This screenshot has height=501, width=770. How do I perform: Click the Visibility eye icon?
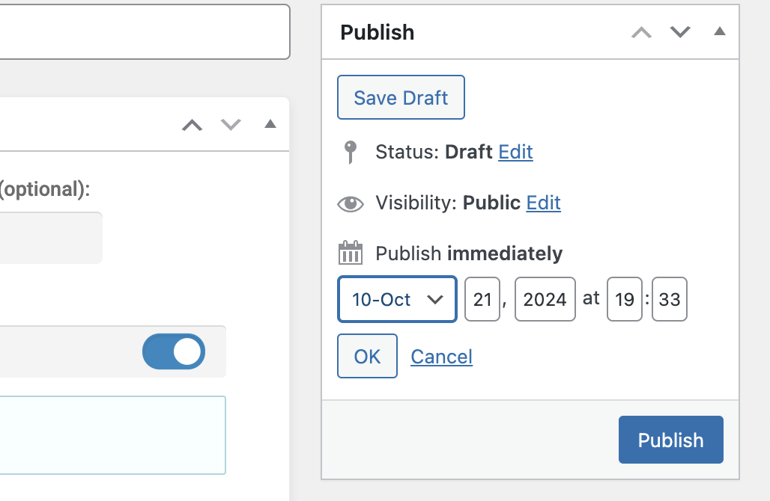[x=350, y=203]
